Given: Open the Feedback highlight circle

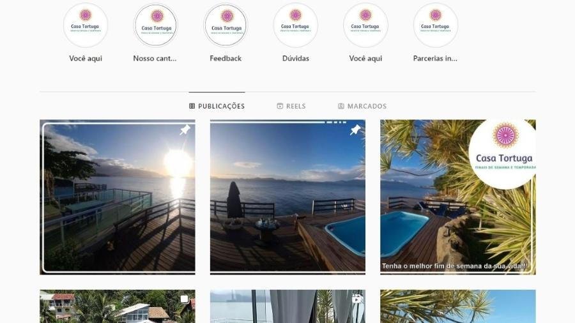Looking at the screenshot, I should click(226, 26).
